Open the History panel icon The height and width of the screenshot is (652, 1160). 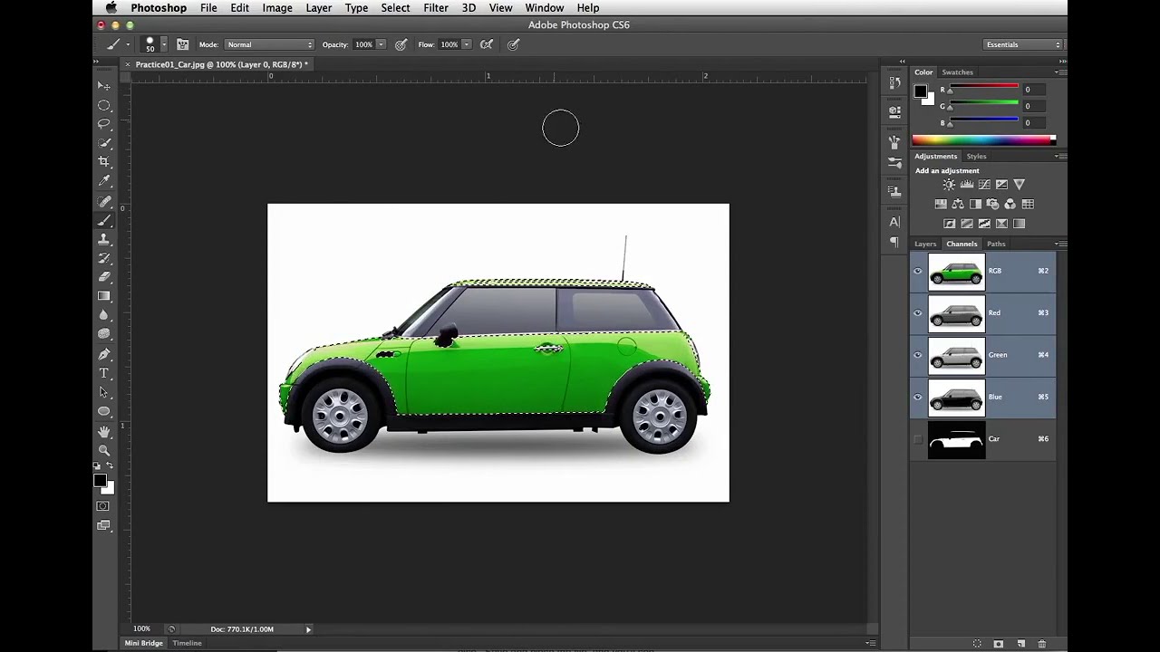pyautogui.click(x=894, y=82)
